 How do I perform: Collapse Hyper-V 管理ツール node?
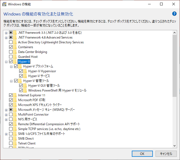pos(11,81)
